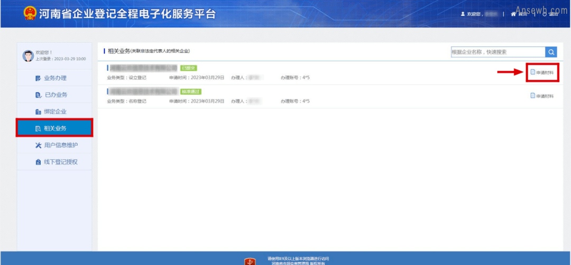Open 已办业务 in the sidebar

[x=55, y=95]
